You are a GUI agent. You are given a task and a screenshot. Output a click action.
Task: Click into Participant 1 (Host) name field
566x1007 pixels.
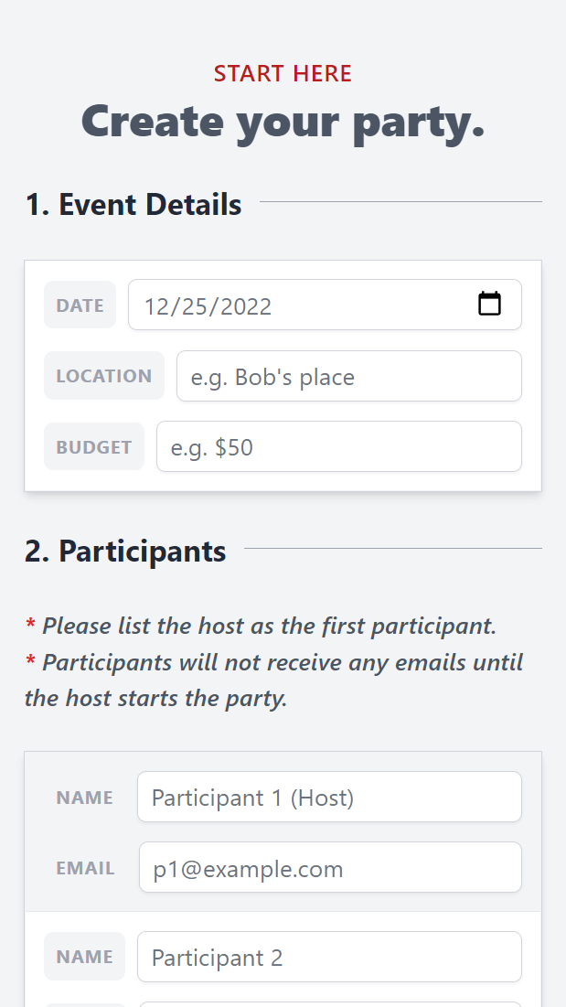tap(329, 797)
